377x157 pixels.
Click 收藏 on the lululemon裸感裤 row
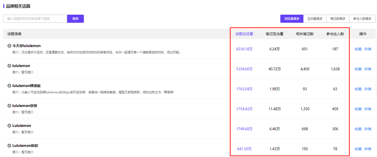pos(358,89)
